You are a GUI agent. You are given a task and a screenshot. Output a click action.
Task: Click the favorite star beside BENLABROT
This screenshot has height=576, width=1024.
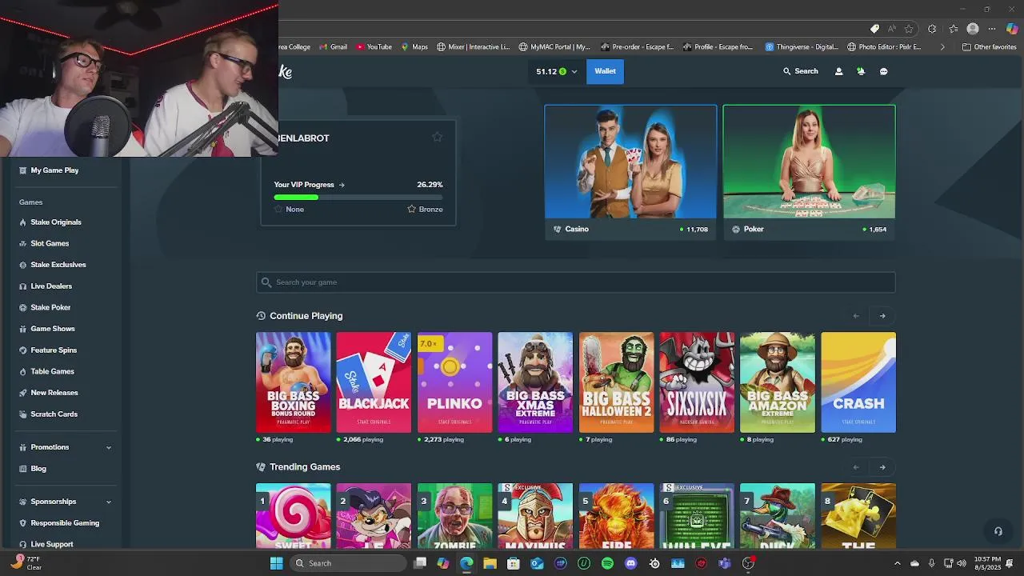(437, 137)
